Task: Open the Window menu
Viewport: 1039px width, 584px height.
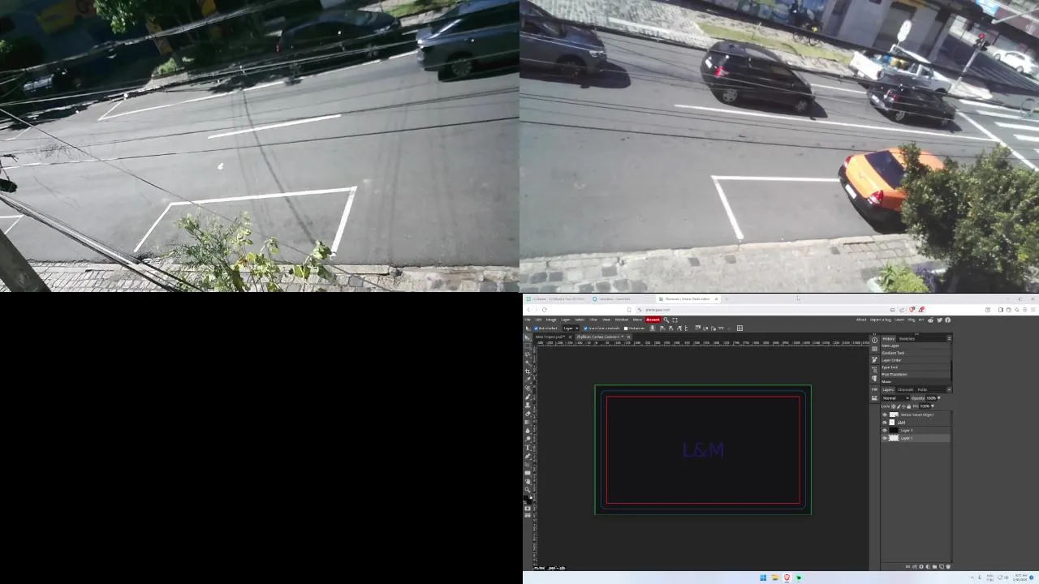Action: point(622,320)
